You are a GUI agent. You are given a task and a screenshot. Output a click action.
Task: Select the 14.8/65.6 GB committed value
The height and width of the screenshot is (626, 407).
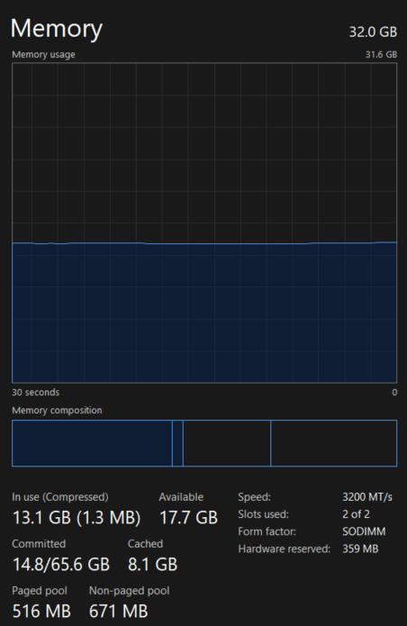61,565
